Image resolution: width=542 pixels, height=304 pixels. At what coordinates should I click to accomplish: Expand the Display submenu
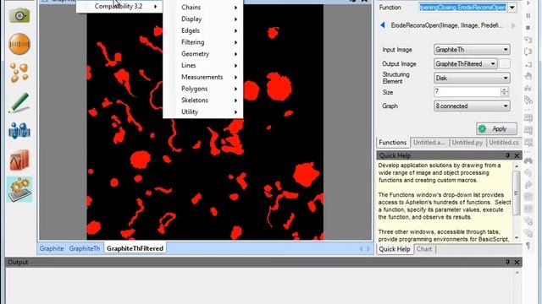pos(203,19)
